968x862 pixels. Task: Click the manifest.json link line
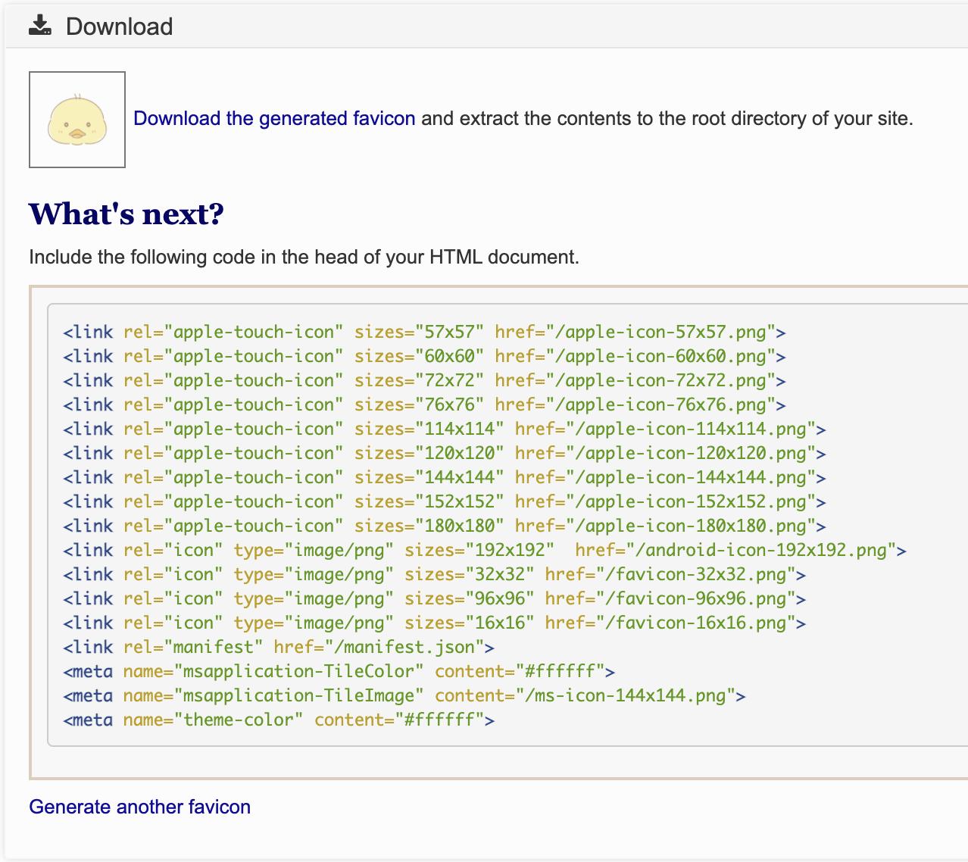click(x=279, y=647)
